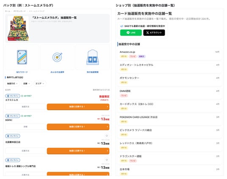
Task: Toggle favorite heart for 北国書林 listing
Action: pyautogui.click(x=107, y=136)
